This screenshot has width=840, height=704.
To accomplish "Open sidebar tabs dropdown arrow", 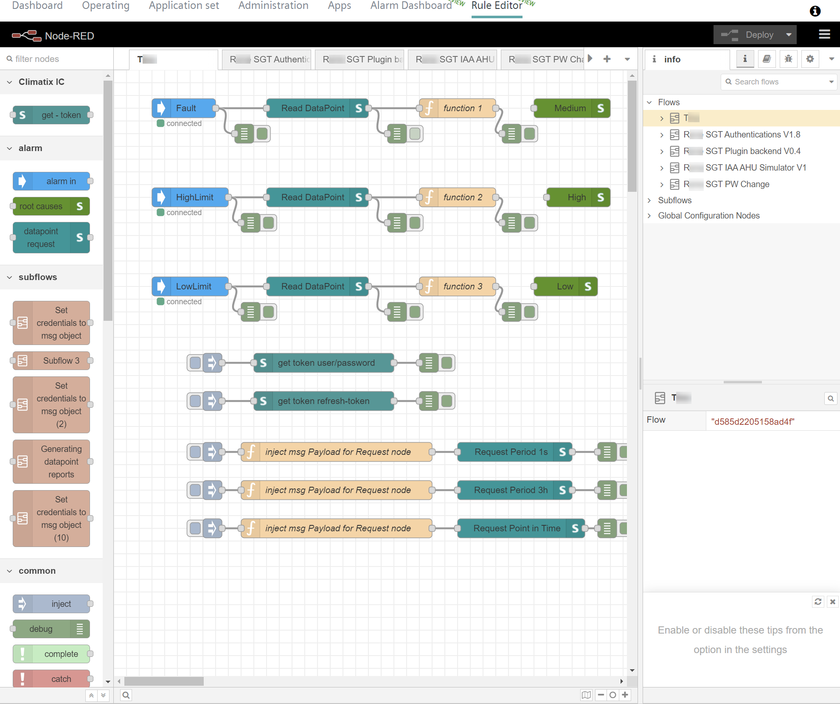I will pyautogui.click(x=832, y=59).
